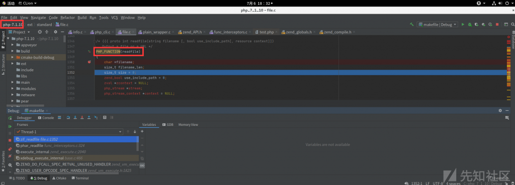
Task: Click the Build hammer icon
Action: click(x=411, y=25)
